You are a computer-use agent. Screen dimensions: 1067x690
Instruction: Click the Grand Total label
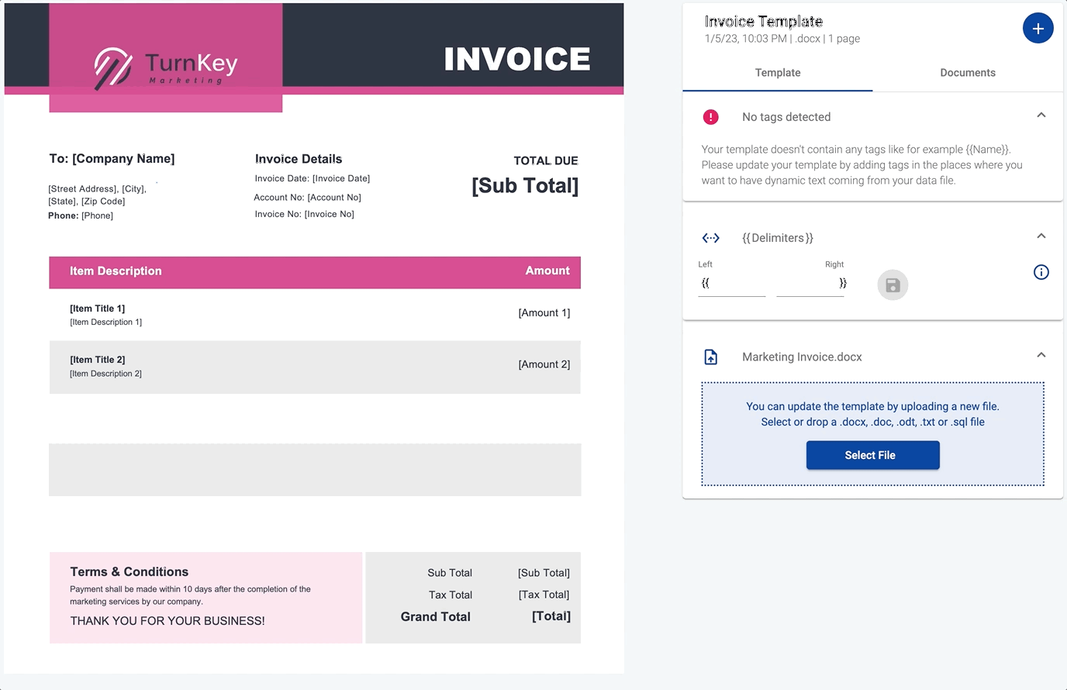point(436,617)
